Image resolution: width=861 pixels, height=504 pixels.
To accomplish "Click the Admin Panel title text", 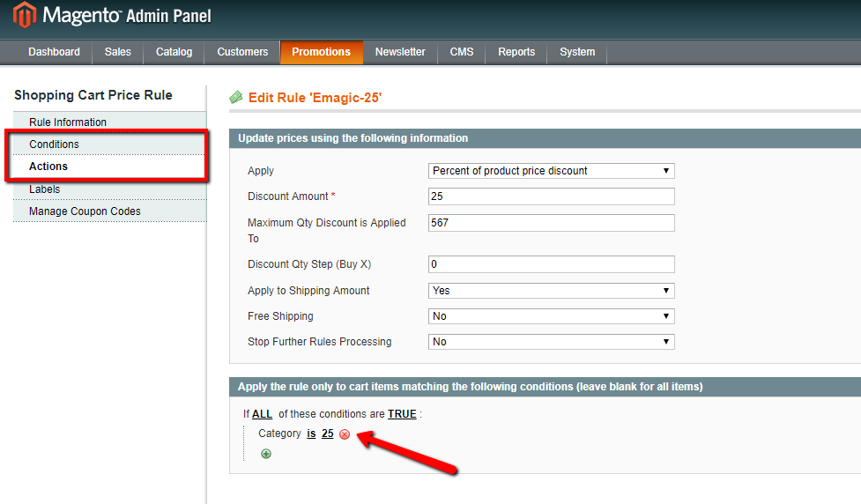I will point(168,17).
